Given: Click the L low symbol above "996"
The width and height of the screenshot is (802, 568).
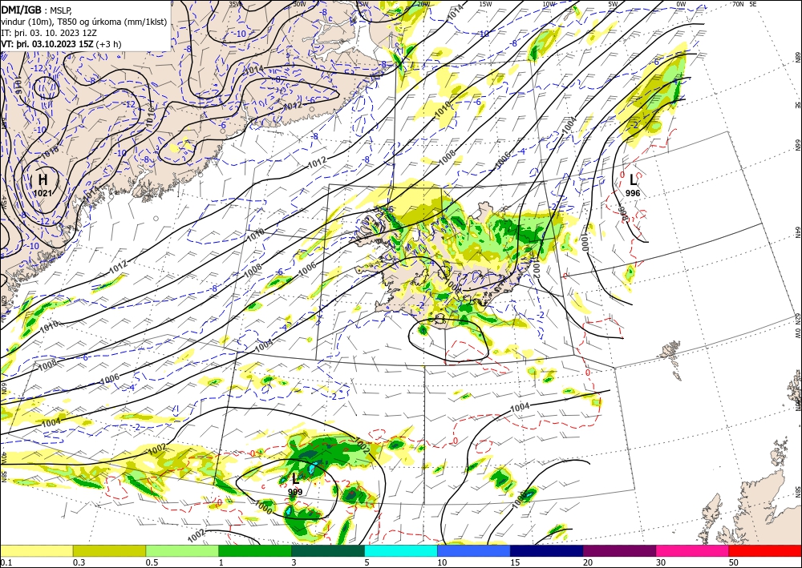Looking at the screenshot, I should coord(634,179).
